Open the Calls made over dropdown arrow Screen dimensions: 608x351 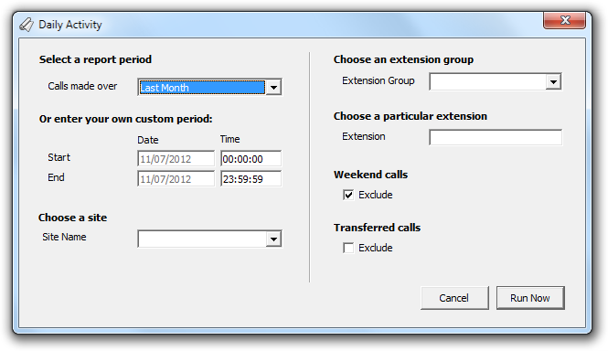273,87
